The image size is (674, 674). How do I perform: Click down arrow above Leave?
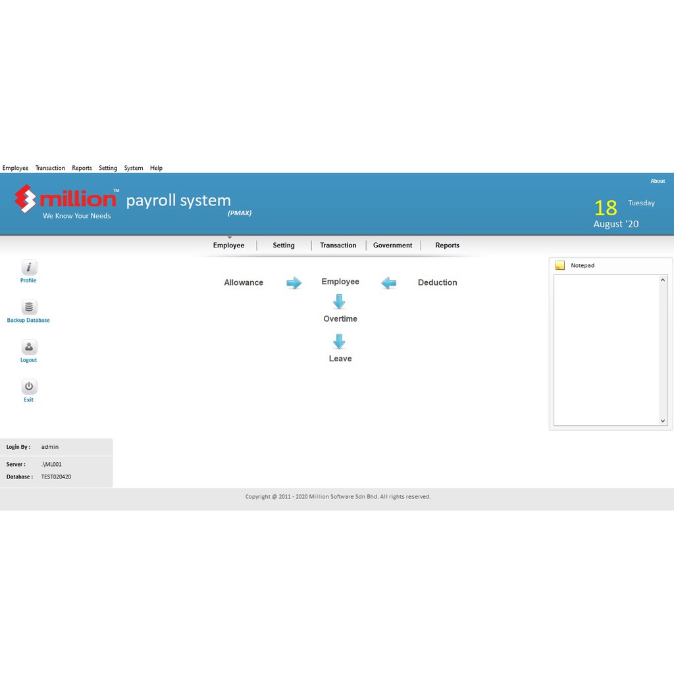point(339,342)
